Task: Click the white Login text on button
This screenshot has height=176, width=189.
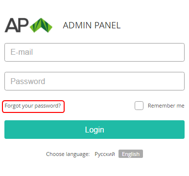Action: click(x=94, y=130)
